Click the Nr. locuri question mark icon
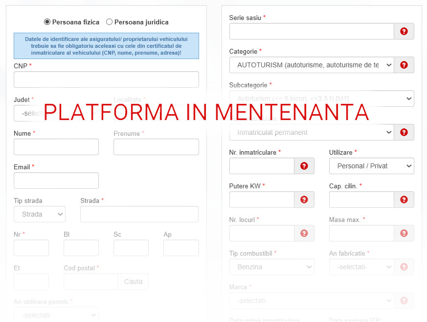The height and width of the screenshot is (322, 427). click(304, 233)
